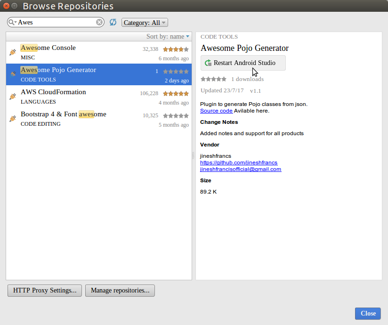
Task: Click the '6 months ago' date text
Action: coord(174,58)
